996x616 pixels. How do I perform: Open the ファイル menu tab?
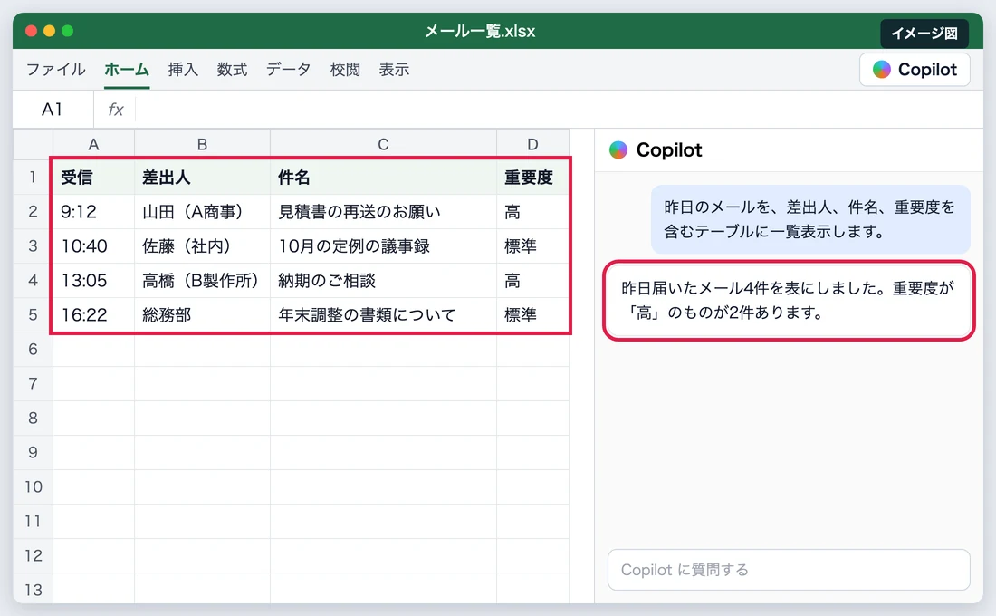[x=56, y=69]
